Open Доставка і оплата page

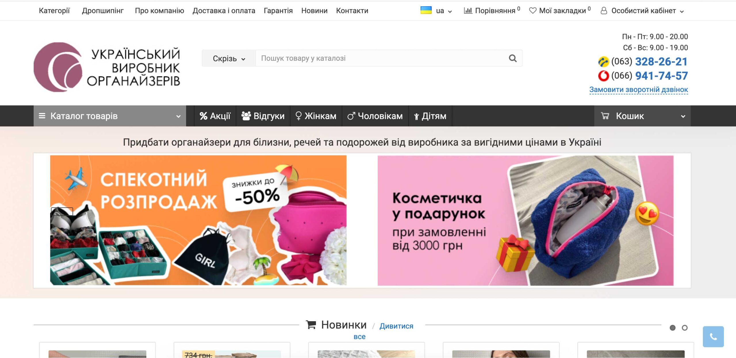224,11
